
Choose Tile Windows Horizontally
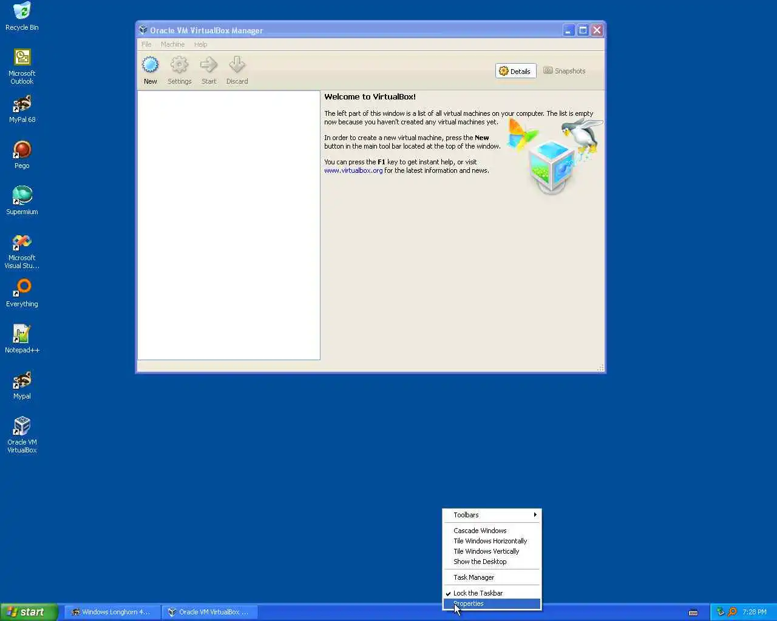pyautogui.click(x=492, y=541)
